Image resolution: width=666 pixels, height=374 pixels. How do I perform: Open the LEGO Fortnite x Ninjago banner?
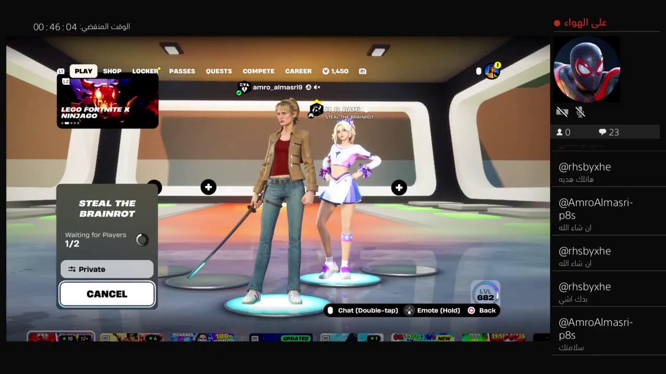108,102
